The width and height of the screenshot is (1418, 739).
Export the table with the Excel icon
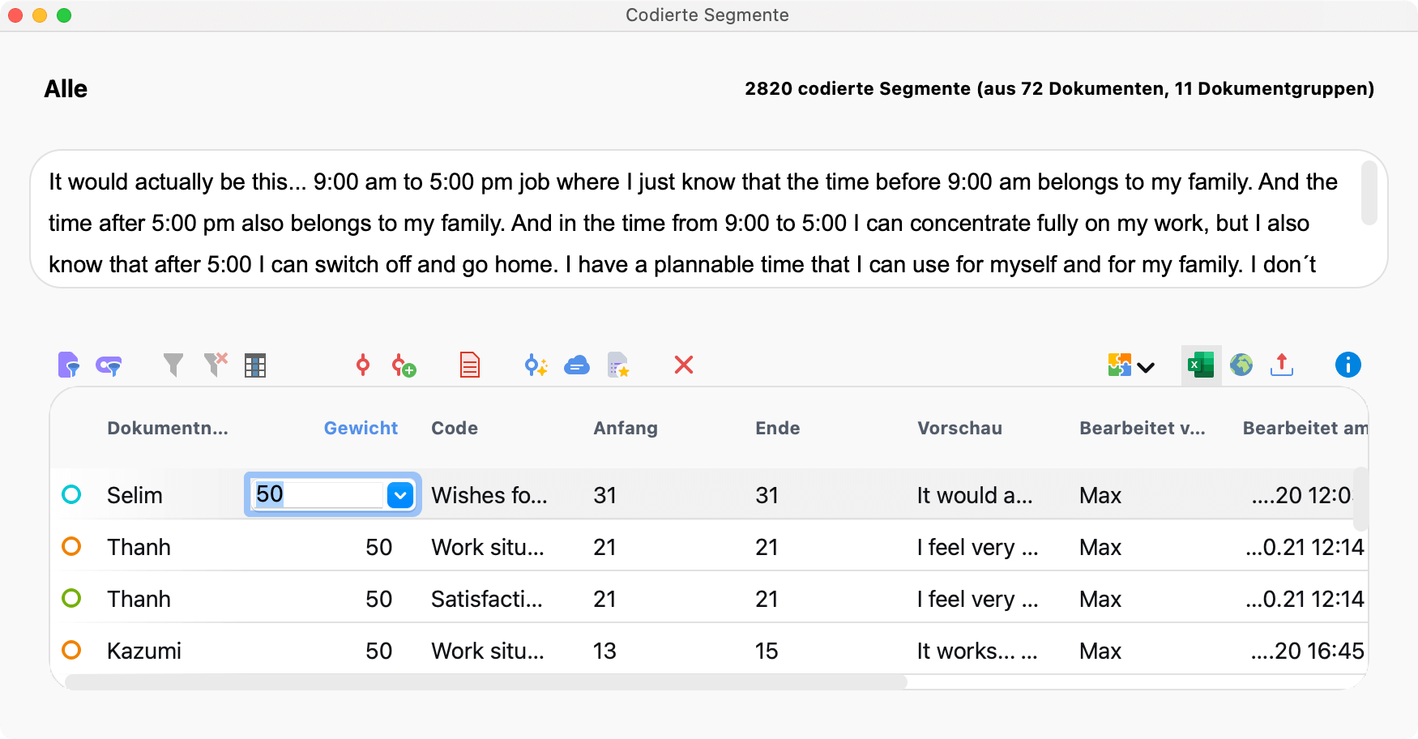coord(1201,365)
